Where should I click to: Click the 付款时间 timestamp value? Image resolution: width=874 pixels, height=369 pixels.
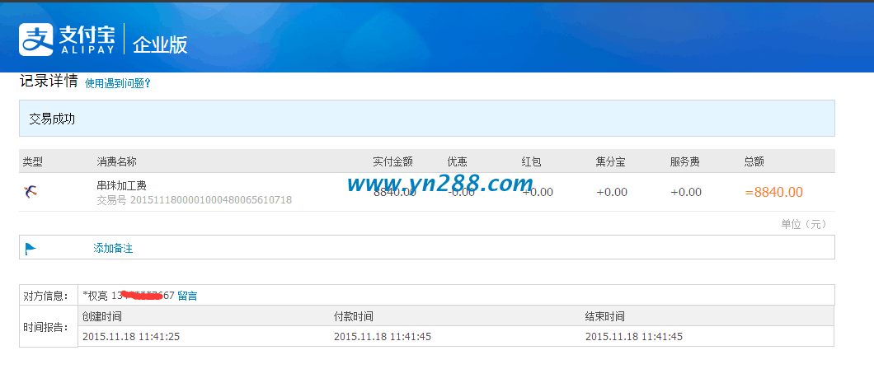tap(384, 336)
